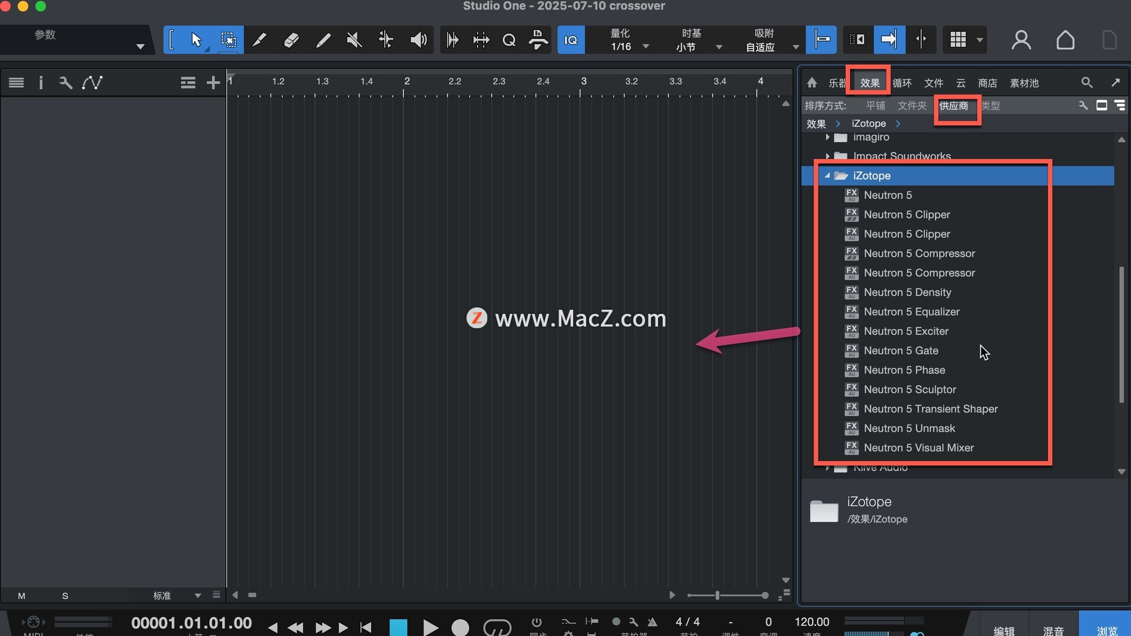Click the 120.00 tempo field
This screenshot has height=636, width=1131.
pyautogui.click(x=812, y=622)
